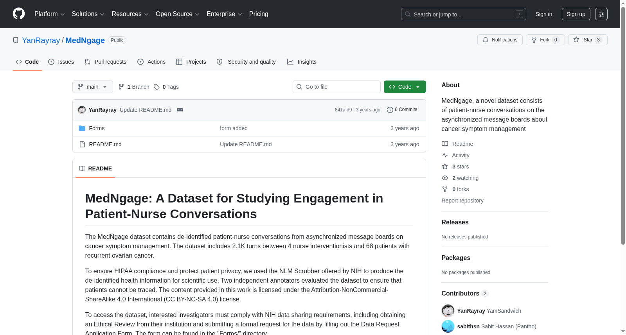
Task: Open the green Code dropdown button
Action: 405,87
